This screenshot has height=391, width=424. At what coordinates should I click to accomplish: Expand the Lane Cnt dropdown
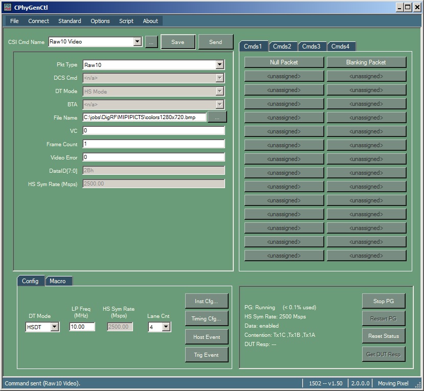[166, 327]
